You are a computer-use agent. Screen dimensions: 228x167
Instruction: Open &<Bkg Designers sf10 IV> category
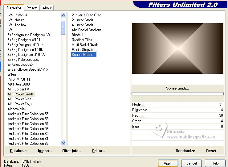[26, 55]
